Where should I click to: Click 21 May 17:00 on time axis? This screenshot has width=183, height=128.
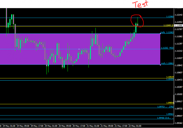pos(121,126)
